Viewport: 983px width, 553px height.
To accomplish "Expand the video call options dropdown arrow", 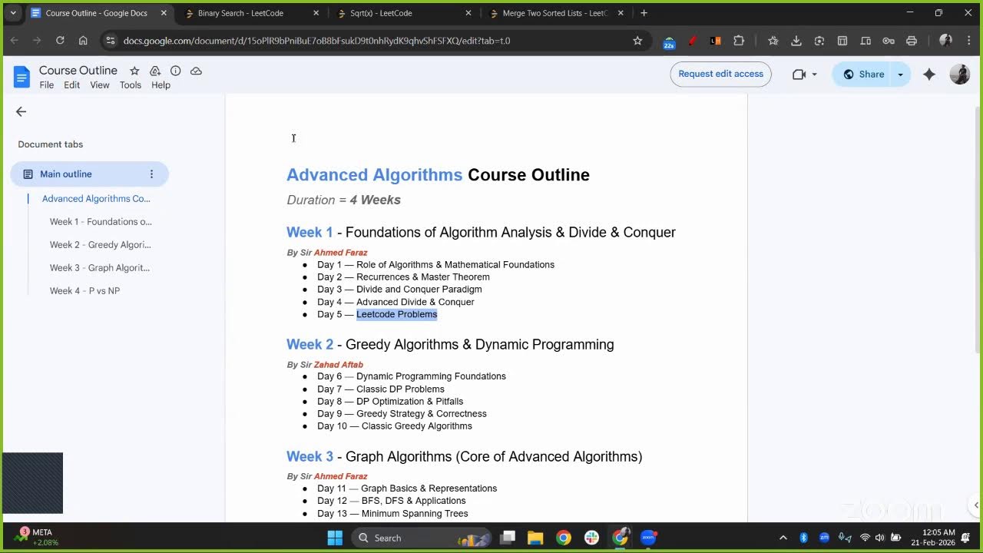I will (814, 75).
